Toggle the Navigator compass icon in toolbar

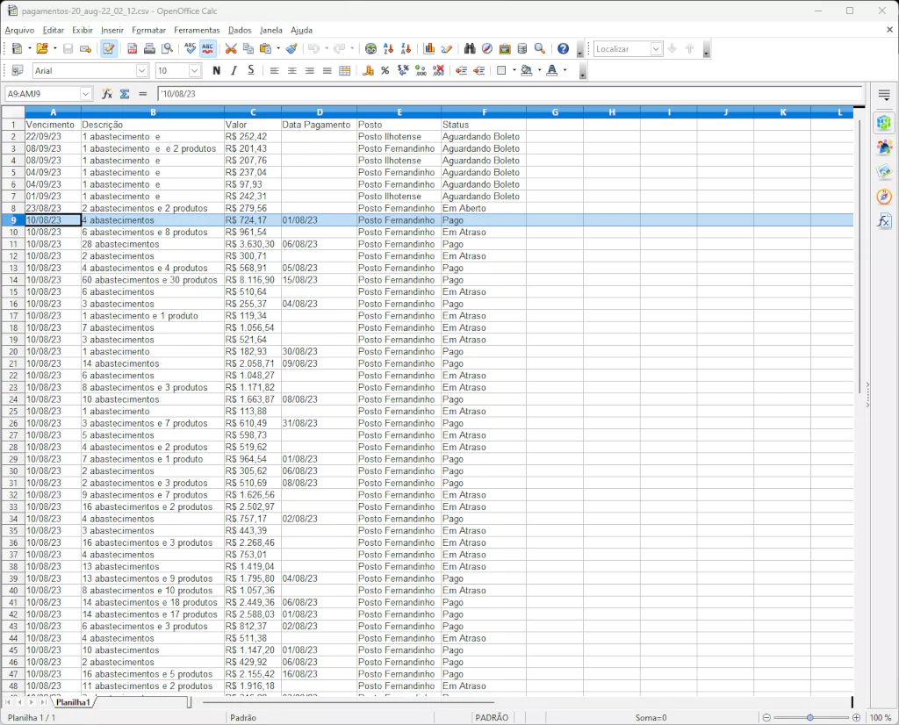coord(487,49)
